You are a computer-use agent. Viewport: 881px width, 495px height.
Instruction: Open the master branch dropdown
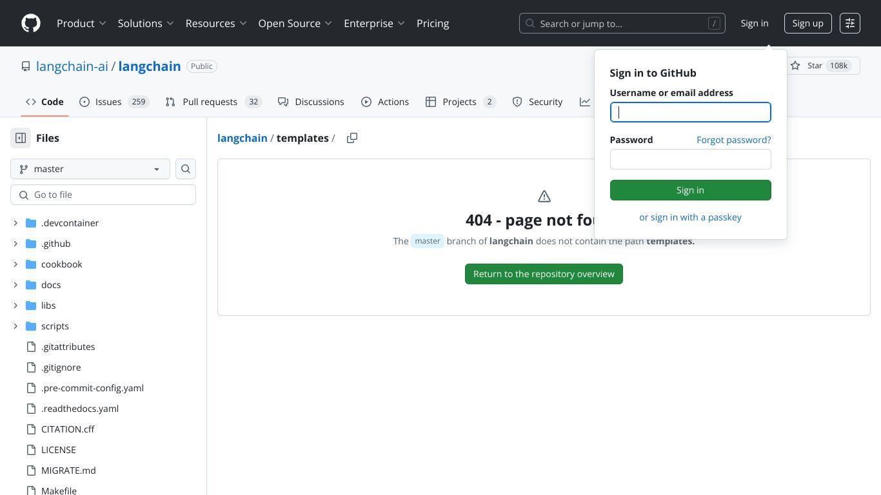[90, 169]
